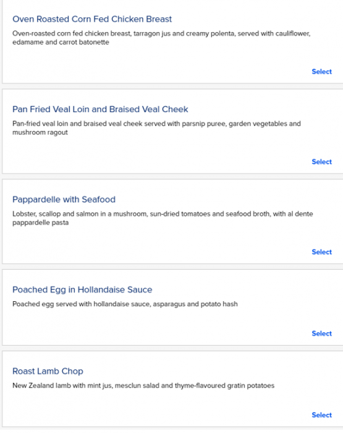The width and height of the screenshot is (343, 433).
Task: Click the 'edamame and carrot batonette' text line
Action: tap(61, 42)
